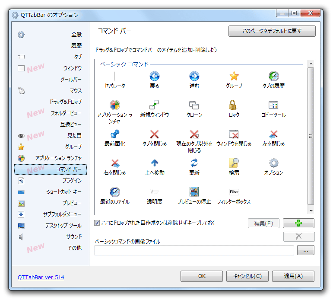Click the 検索 magnifier icon
333x300 pixels.
coord(234,163)
